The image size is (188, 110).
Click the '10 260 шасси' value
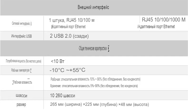tap(62, 96)
